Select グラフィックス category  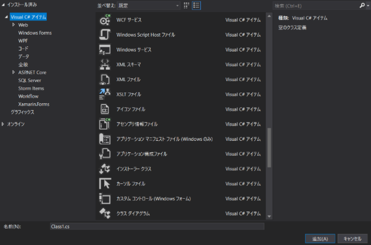22,112
